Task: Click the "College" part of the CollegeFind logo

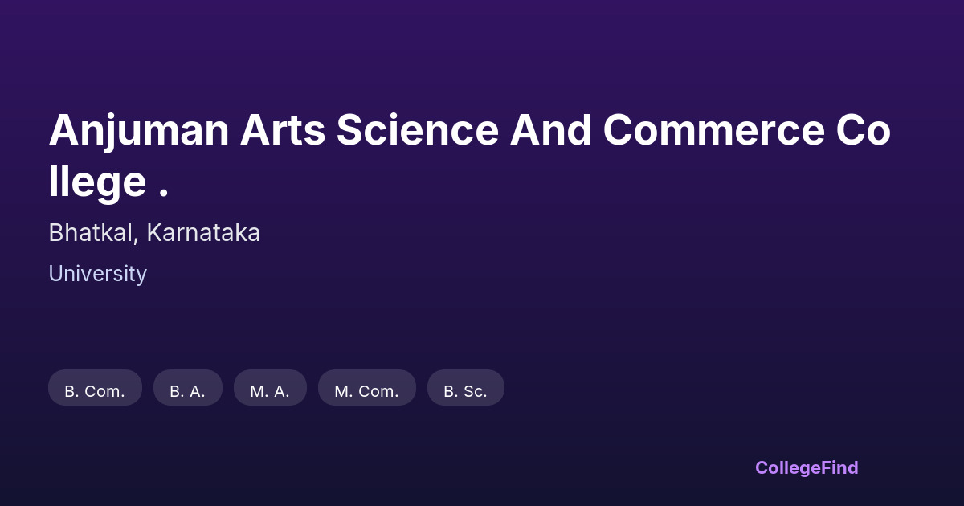Action: [787, 467]
